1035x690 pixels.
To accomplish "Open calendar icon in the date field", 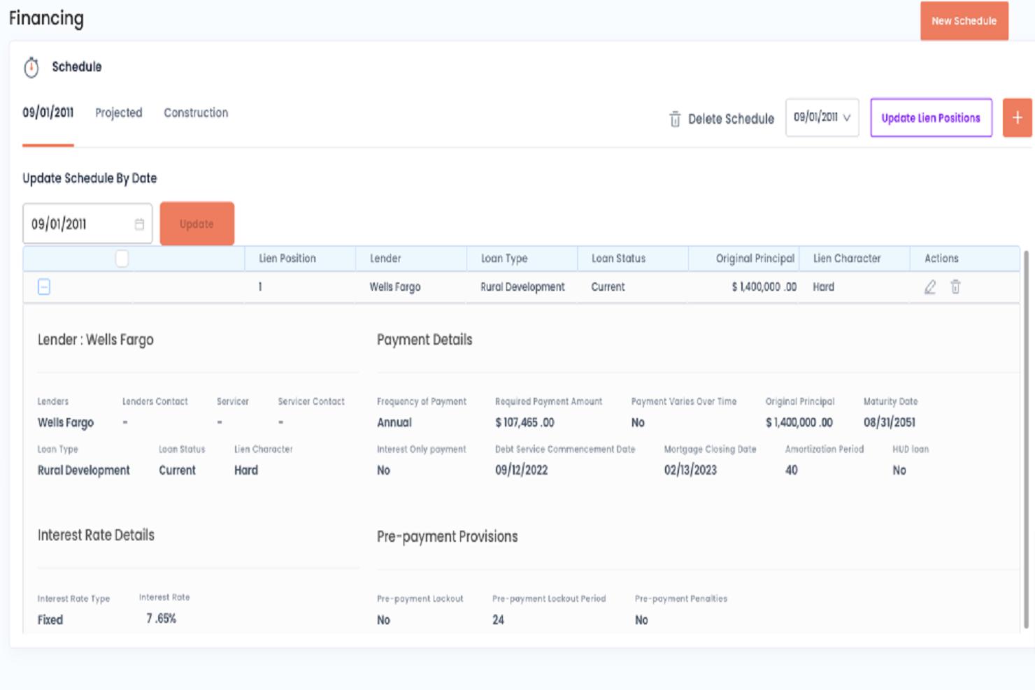I will [139, 224].
